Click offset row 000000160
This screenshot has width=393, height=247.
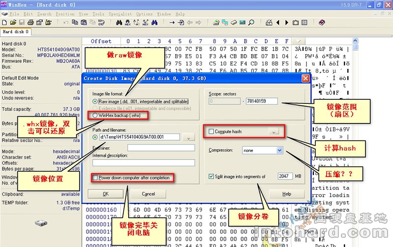tap(101, 210)
